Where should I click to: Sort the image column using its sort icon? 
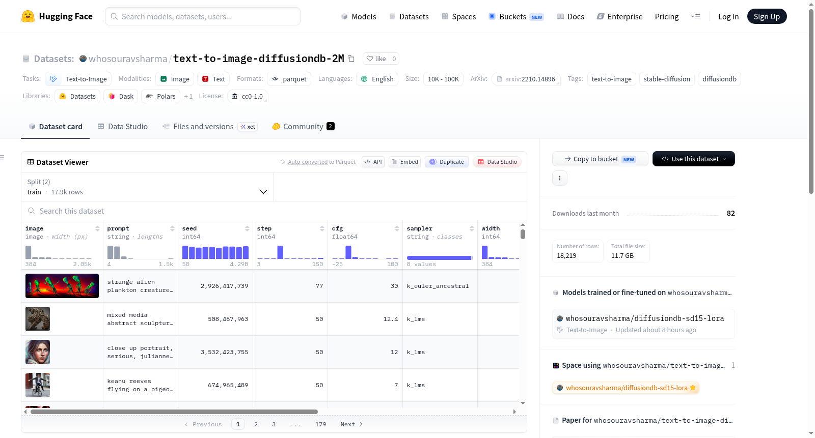97,228
